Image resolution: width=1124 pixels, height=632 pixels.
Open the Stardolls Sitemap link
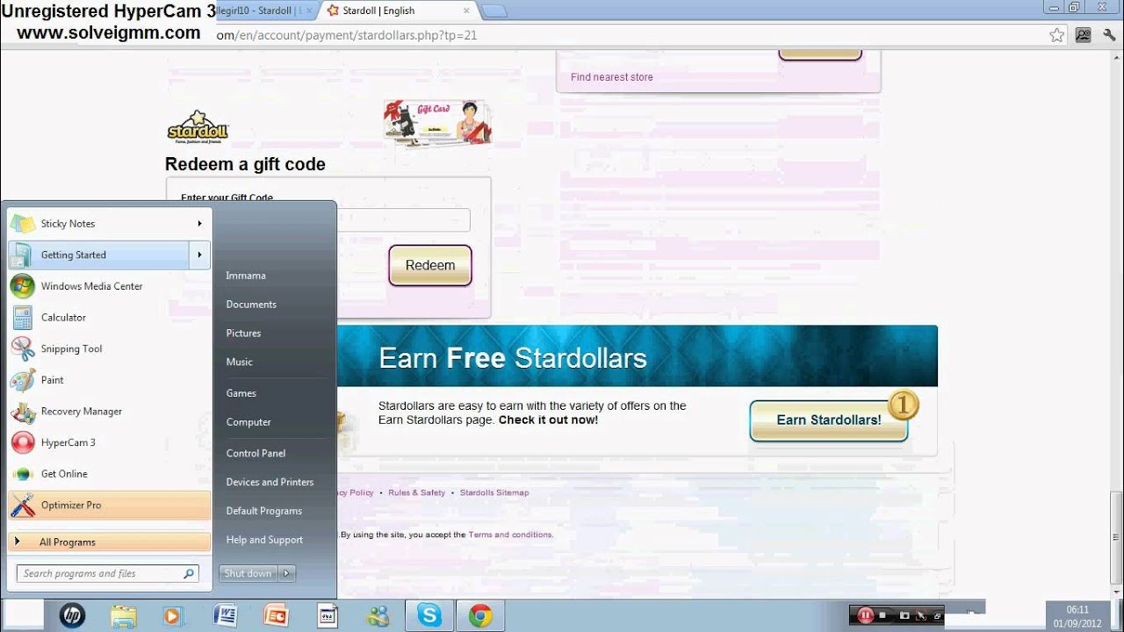click(x=494, y=492)
